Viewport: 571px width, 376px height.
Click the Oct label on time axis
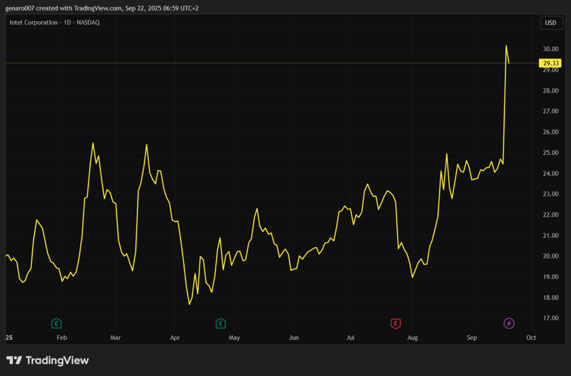(531, 338)
